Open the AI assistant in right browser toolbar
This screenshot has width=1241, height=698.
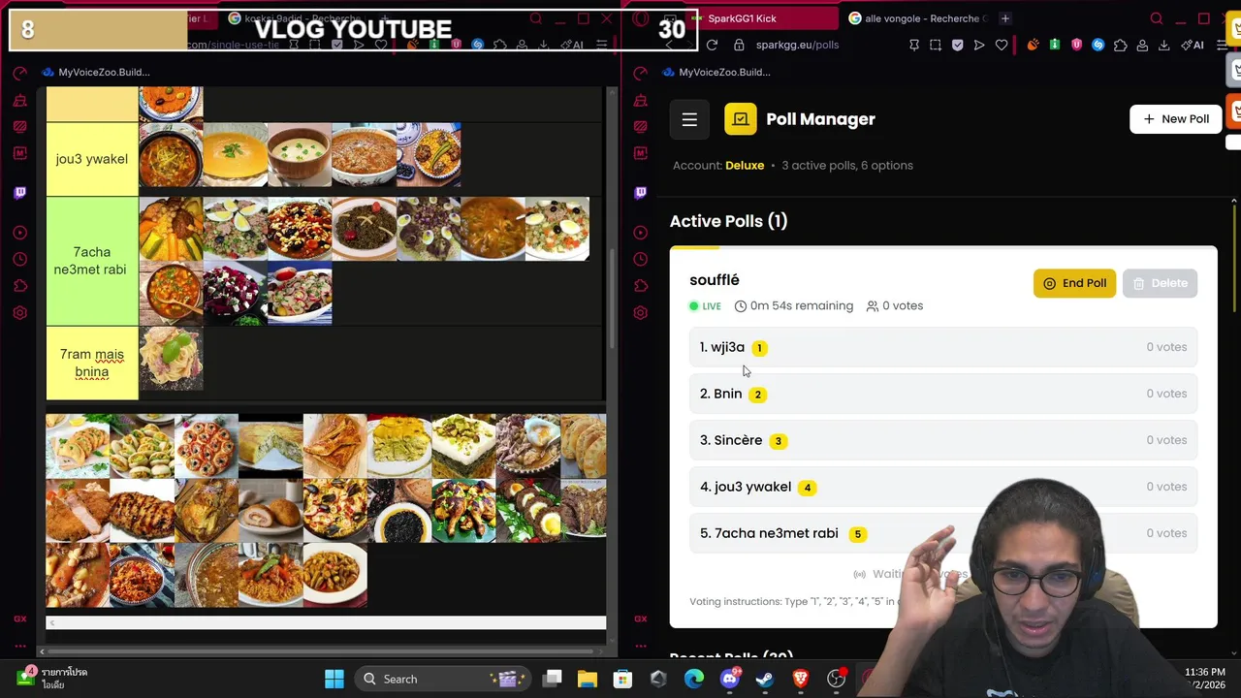[1193, 45]
